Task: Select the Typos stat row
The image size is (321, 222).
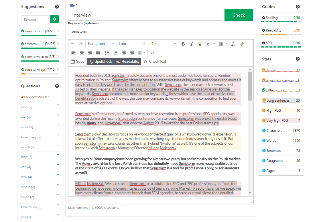Action: pyautogui.click(x=281, y=70)
